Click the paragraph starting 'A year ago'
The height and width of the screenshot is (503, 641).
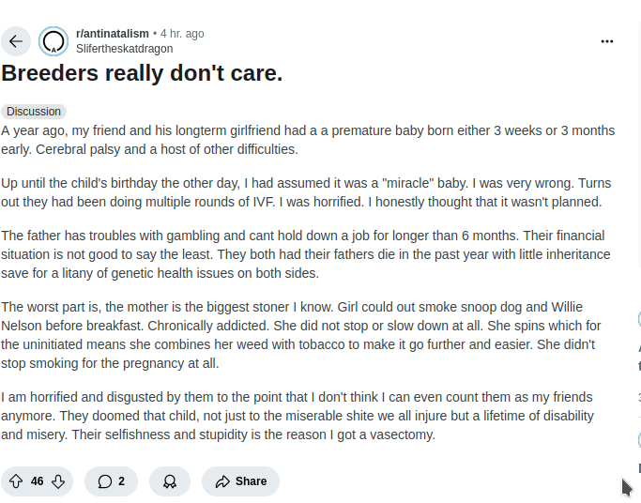pos(308,139)
